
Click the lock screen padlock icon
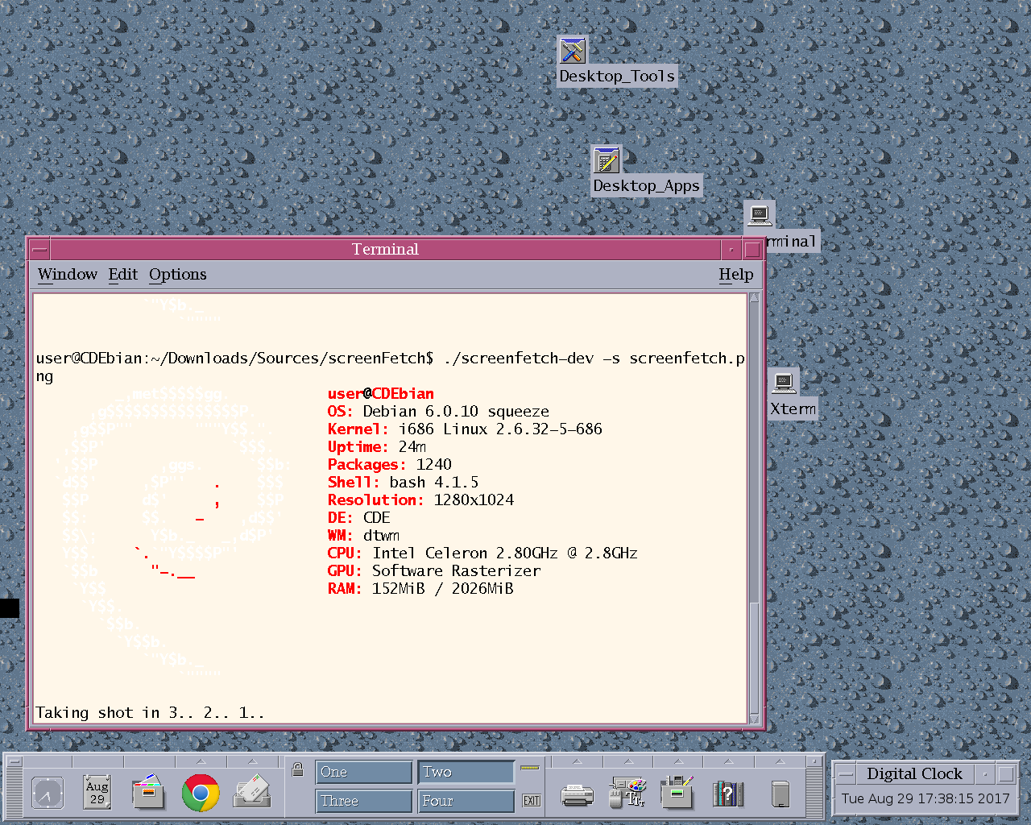[297, 769]
